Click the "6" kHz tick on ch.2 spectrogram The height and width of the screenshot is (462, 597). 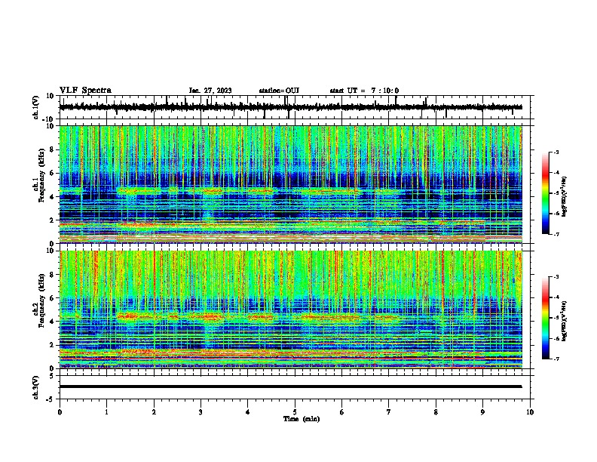53,298
